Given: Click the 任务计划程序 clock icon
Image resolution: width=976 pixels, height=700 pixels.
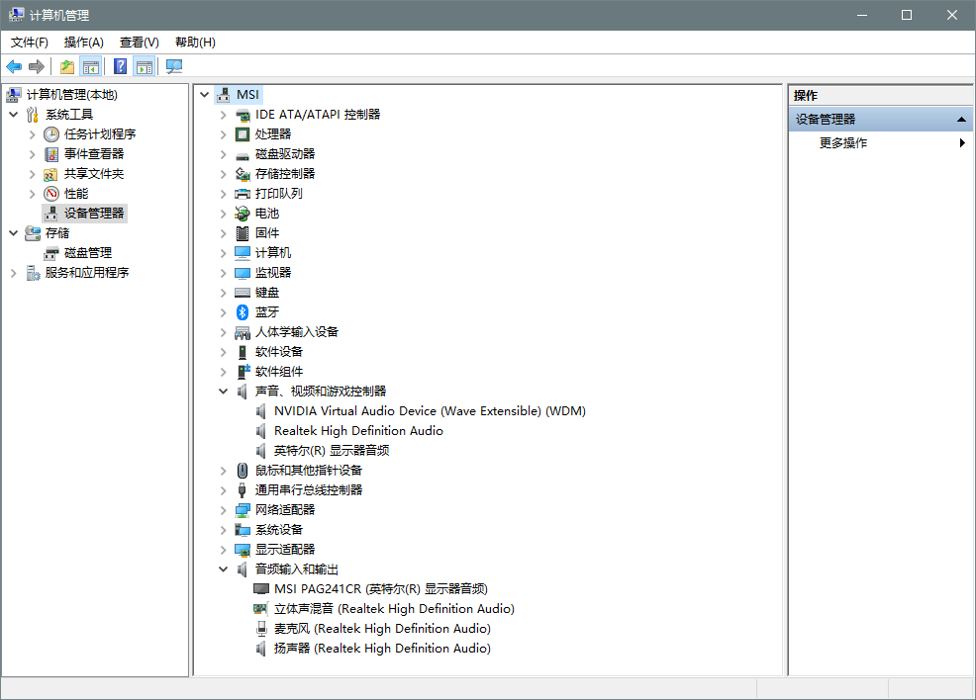Looking at the screenshot, I should pyautogui.click(x=51, y=134).
